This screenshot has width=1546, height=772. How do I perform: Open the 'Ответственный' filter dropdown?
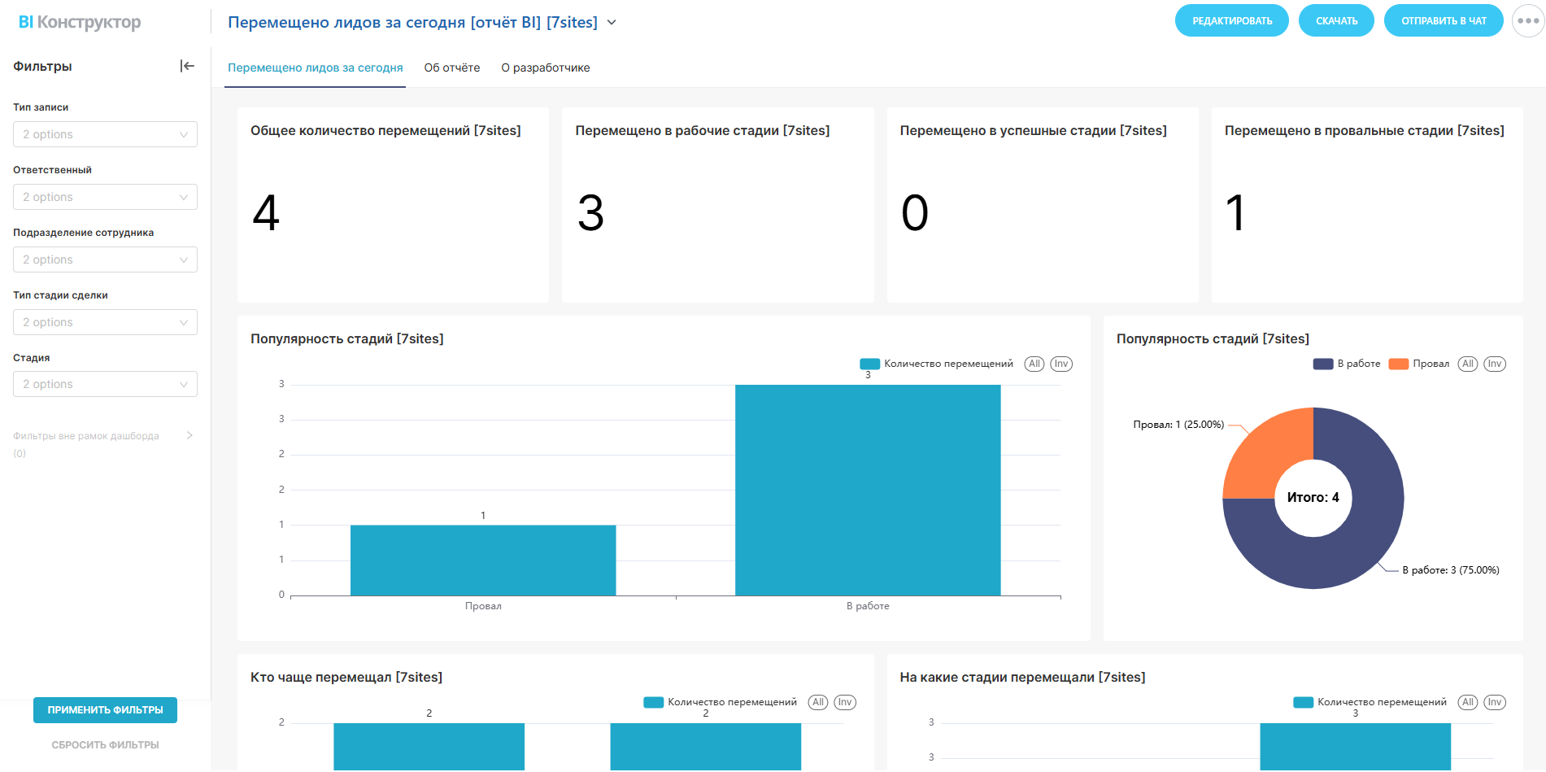coord(105,197)
